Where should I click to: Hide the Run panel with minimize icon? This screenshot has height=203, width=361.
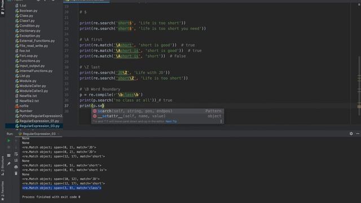pyautogui.click(x=358, y=134)
